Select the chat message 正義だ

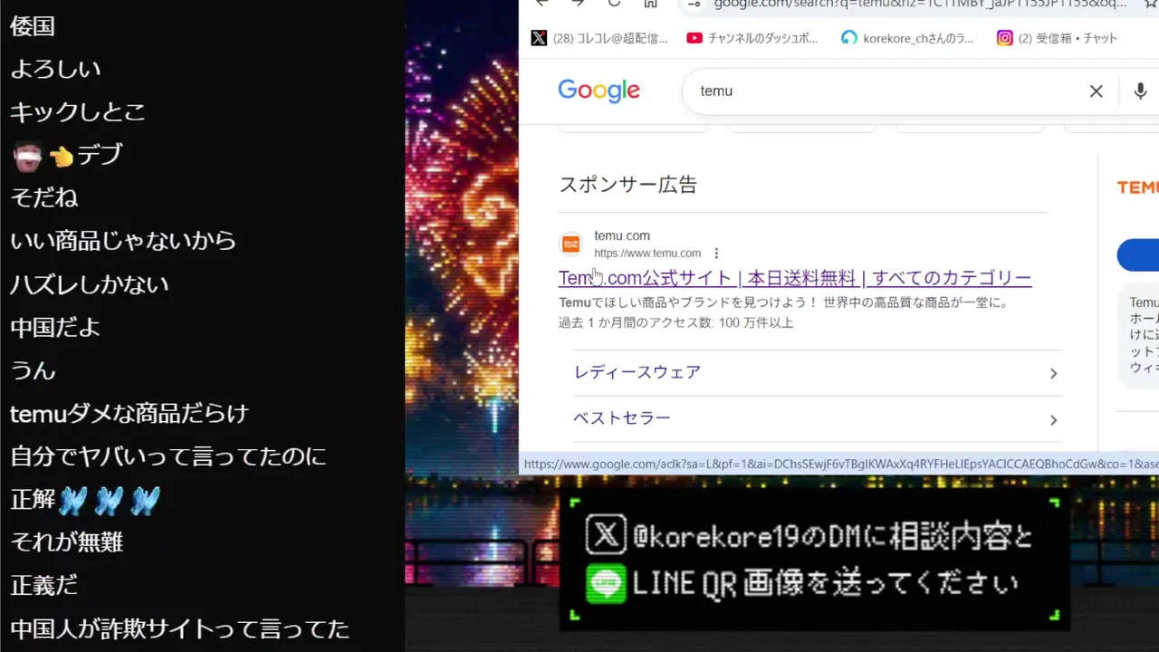pyautogui.click(x=44, y=586)
